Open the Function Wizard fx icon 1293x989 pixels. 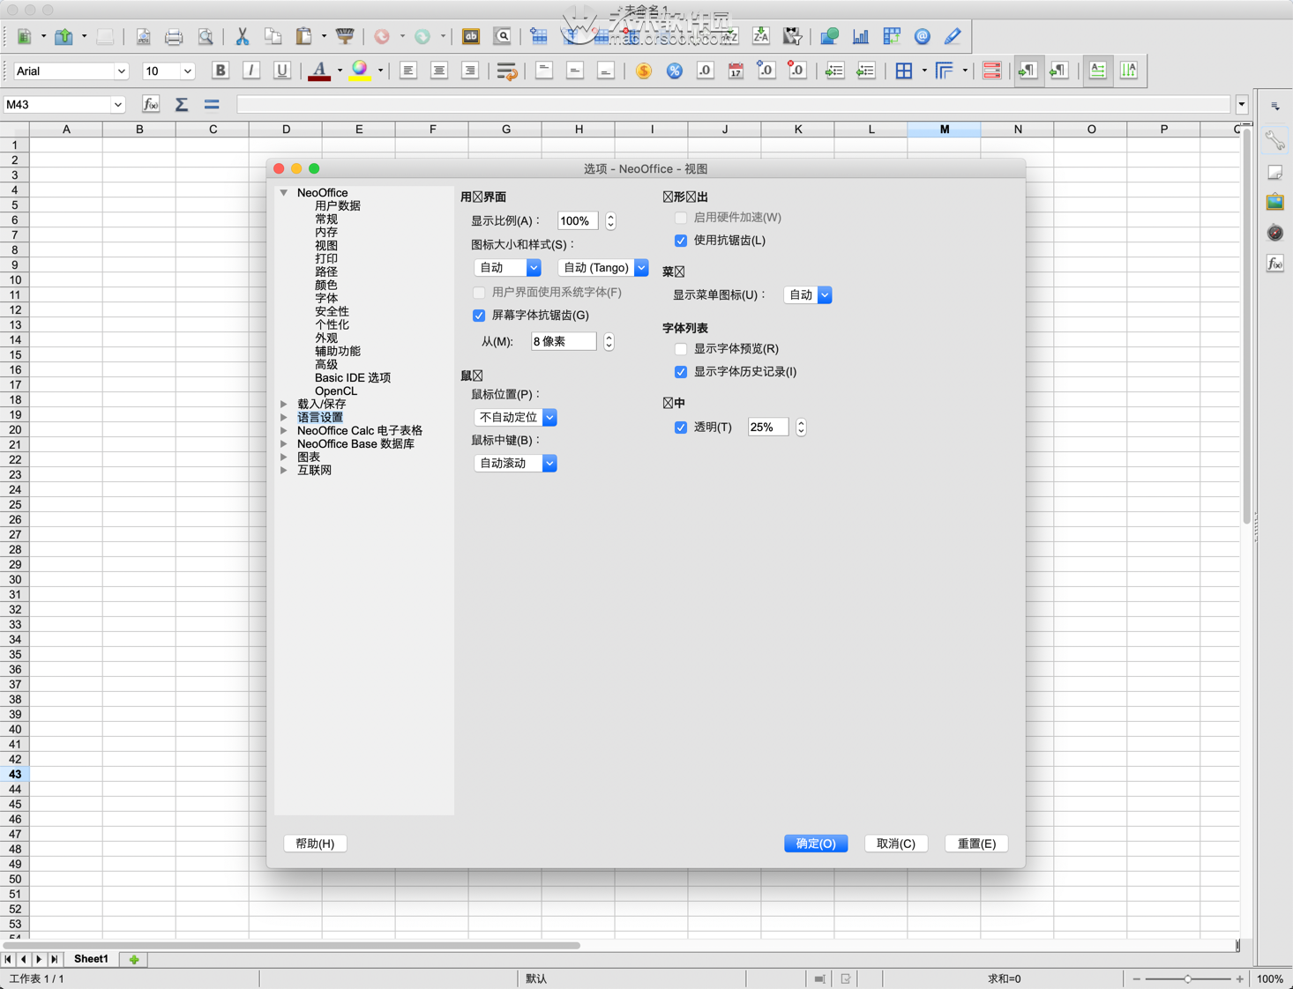pos(151,104)
